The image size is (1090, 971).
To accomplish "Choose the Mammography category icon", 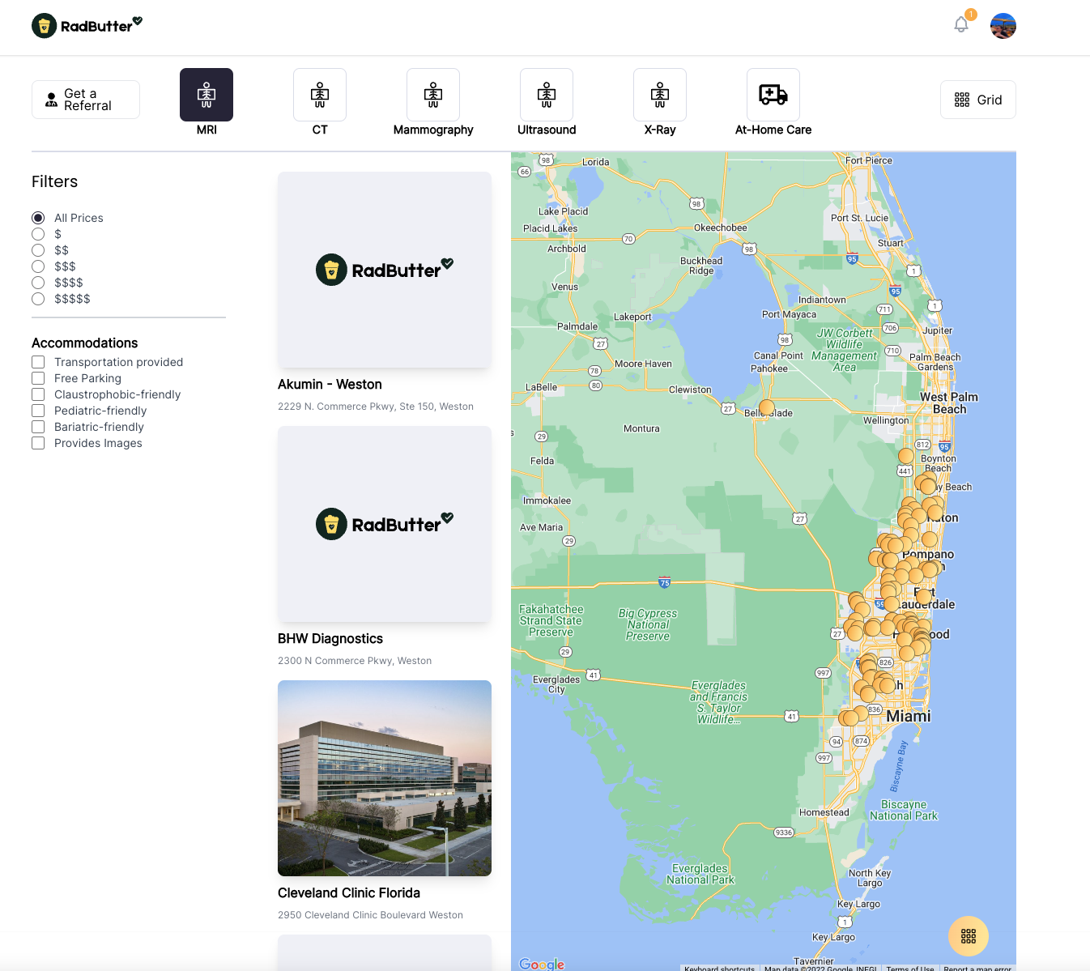I will (433, 95).
